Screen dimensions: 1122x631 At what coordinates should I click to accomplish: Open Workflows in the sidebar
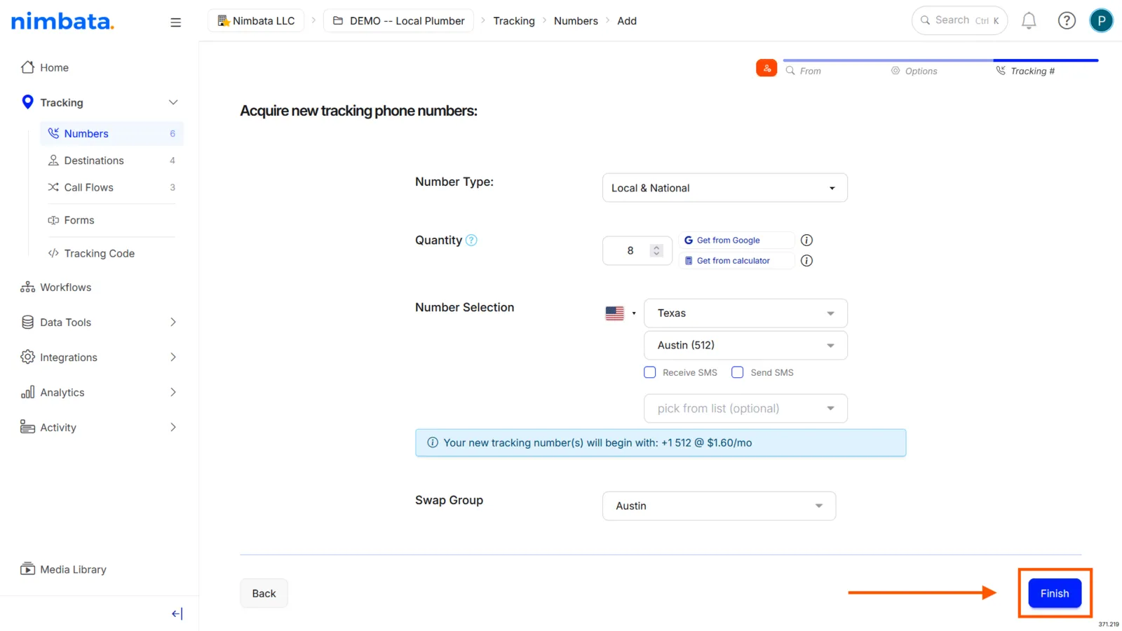coord(56,287)
